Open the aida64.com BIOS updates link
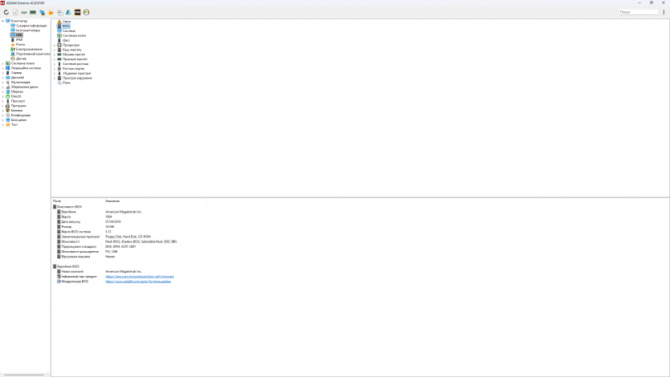 138,282
